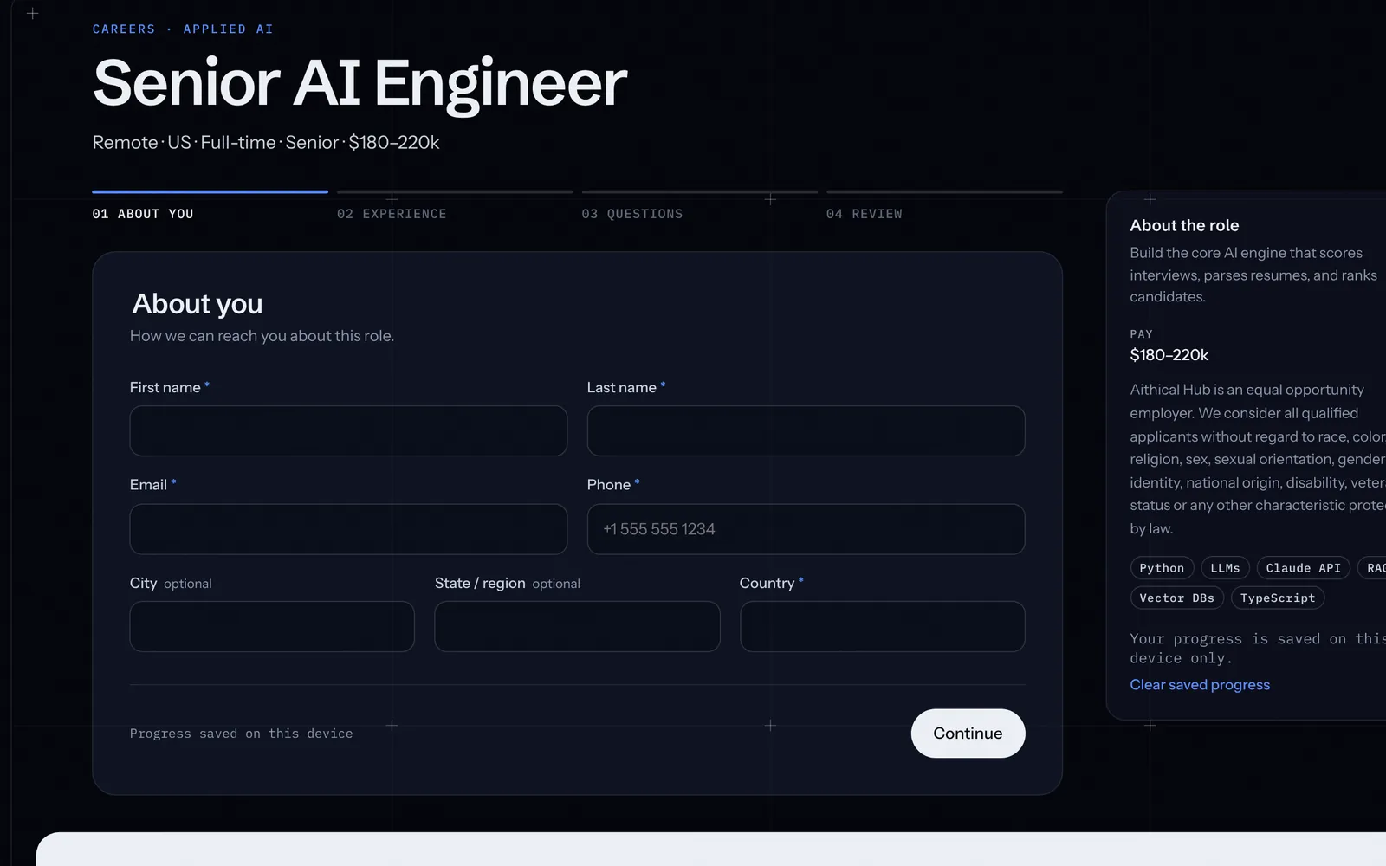Select the Python skill tag
Screen dimensions: 1386x866
1162,568
